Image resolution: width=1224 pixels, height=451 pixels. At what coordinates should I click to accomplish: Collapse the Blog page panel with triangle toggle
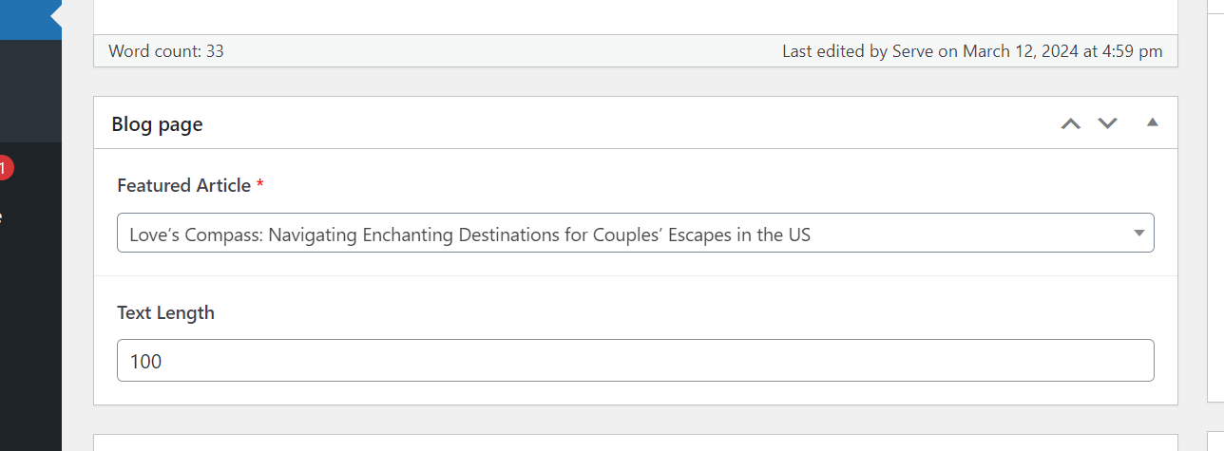(1152, 122)
